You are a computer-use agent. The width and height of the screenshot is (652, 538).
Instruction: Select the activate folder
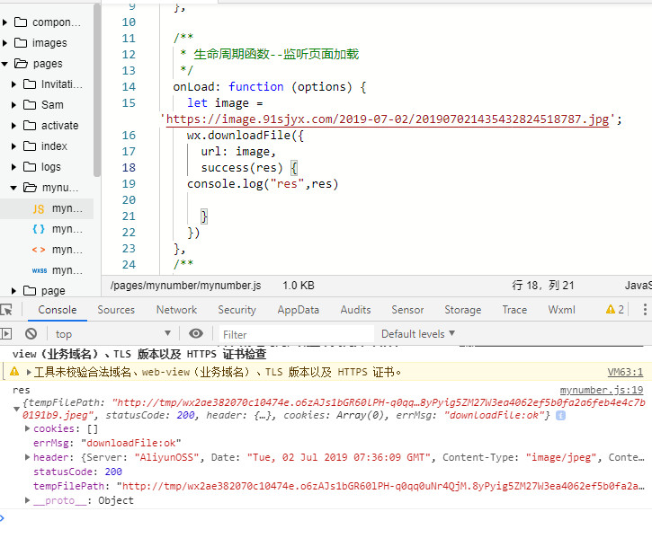point(59,126)
